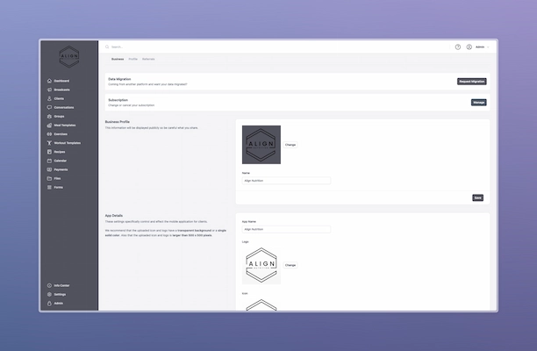
Task: Open Admin via its lock icon
Action: pos(49,304)
